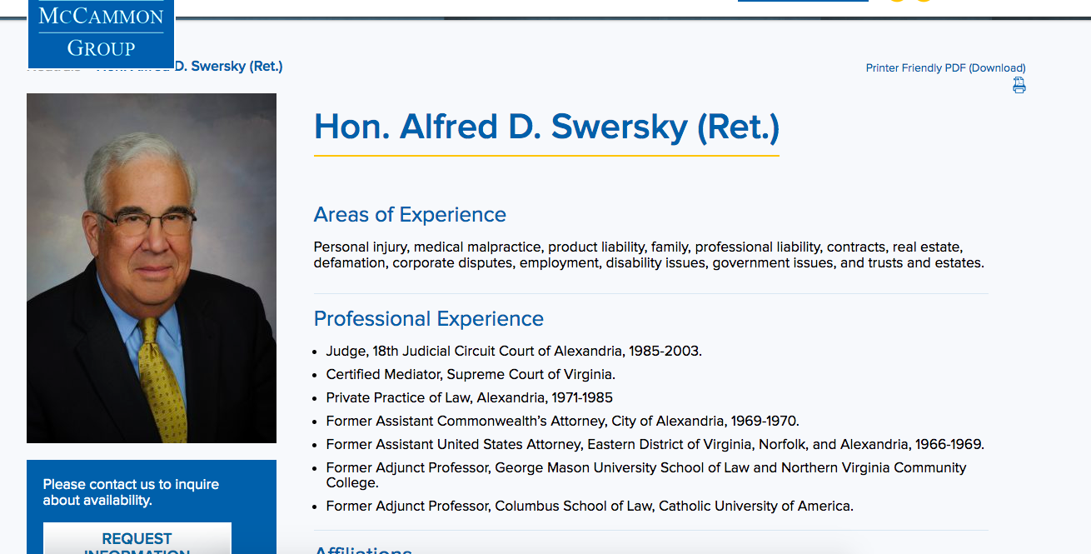The width and height of the screenshot is (1091, 554).
Task: Click the Areas of Experience heading
Action: pyautogui.click(x=410, y=215)
